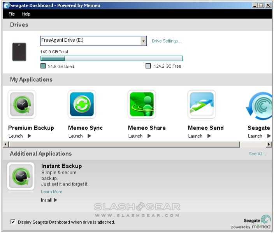The image size is (274, 233).
Task: Click Learn More under Instant Backup
Action: 52,192
